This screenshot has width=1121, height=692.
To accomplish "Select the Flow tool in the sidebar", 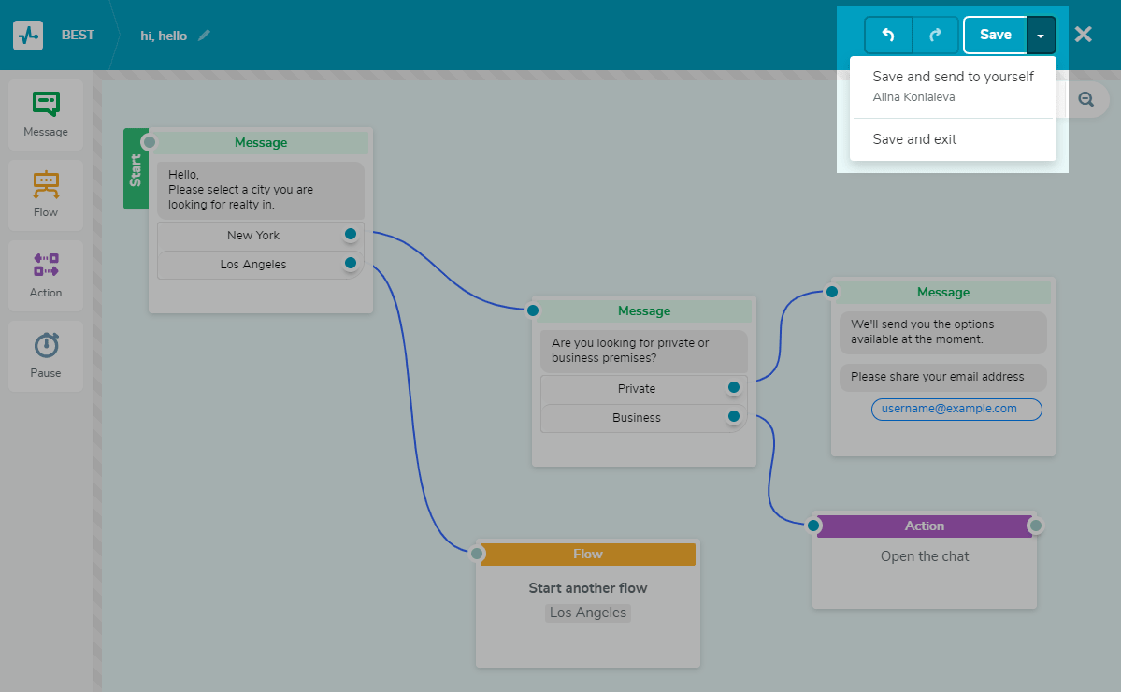I will pyautogui.click(x=45, y=195).
